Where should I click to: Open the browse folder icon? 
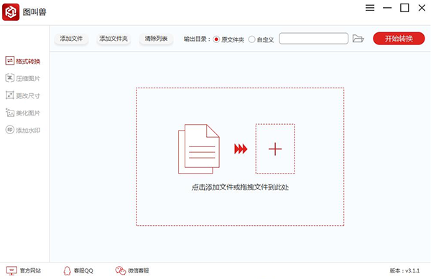tap(358, 39)
